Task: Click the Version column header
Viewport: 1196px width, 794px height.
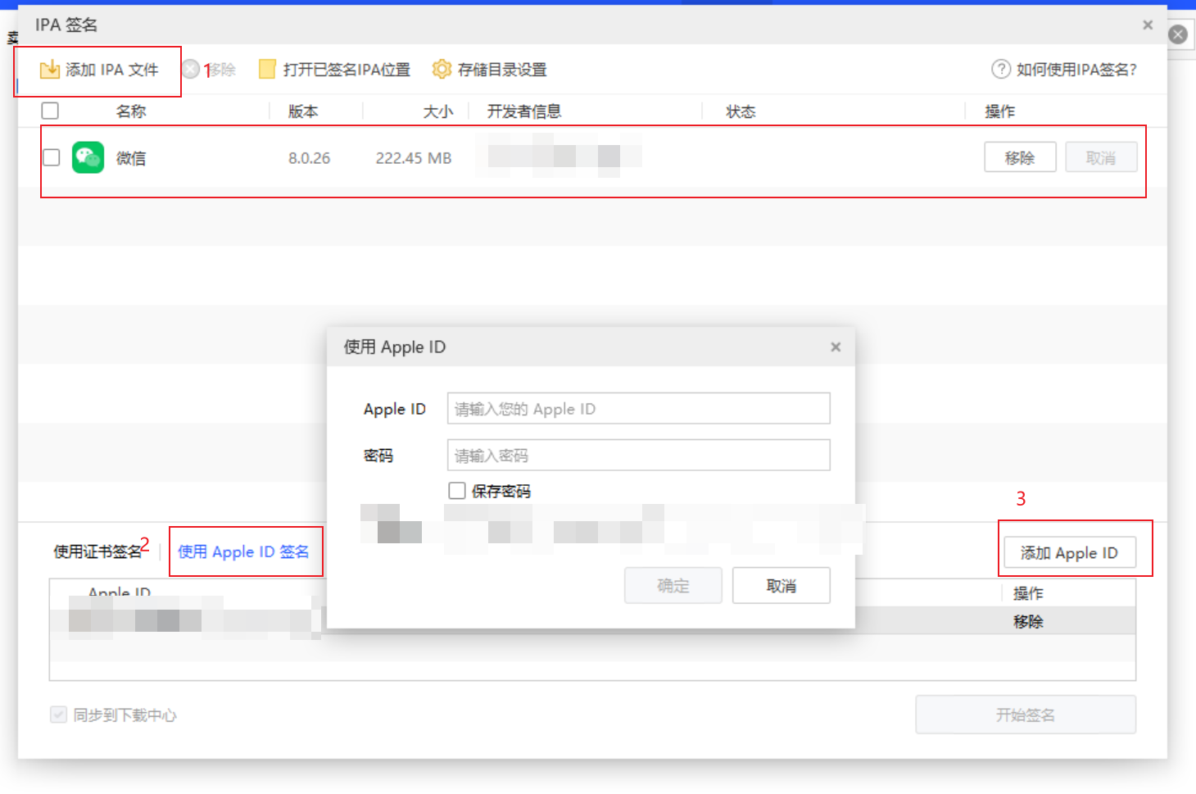Action: 303,111
